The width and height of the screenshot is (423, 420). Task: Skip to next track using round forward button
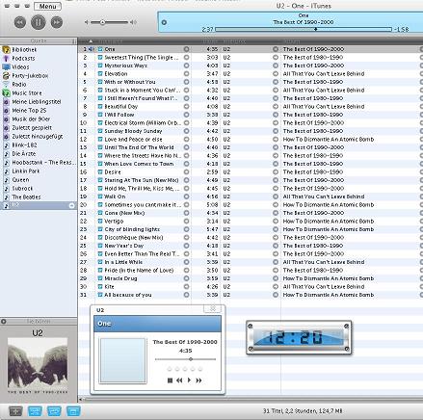(x=57, y=22)
